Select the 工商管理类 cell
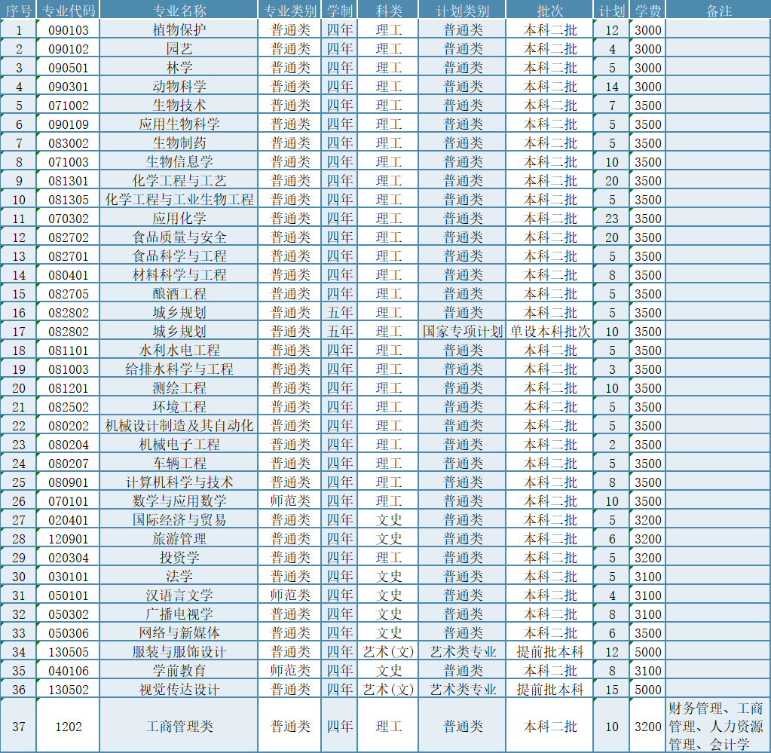771x753 pixels. point(179,727)
